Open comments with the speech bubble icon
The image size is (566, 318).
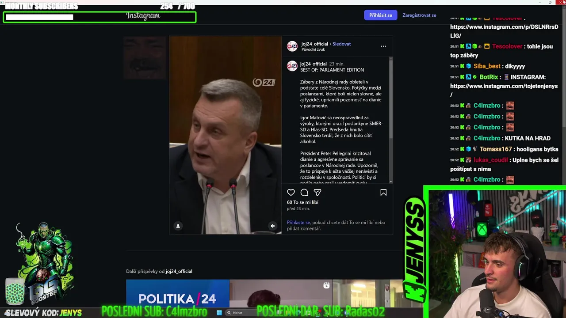(x=304, y=193)
